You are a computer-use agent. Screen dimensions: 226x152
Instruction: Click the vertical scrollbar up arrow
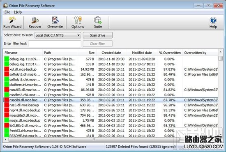click(221, 52)
